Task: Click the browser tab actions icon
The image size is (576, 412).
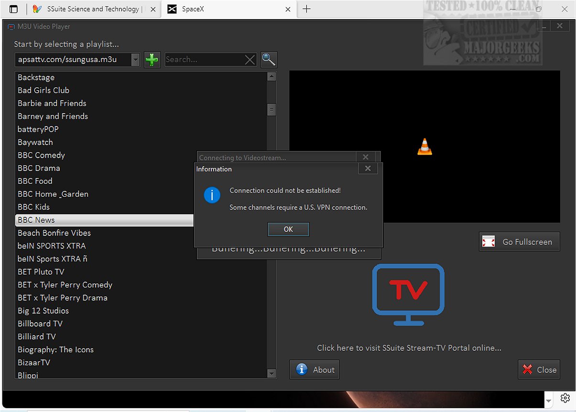Action: coord(13,9)
